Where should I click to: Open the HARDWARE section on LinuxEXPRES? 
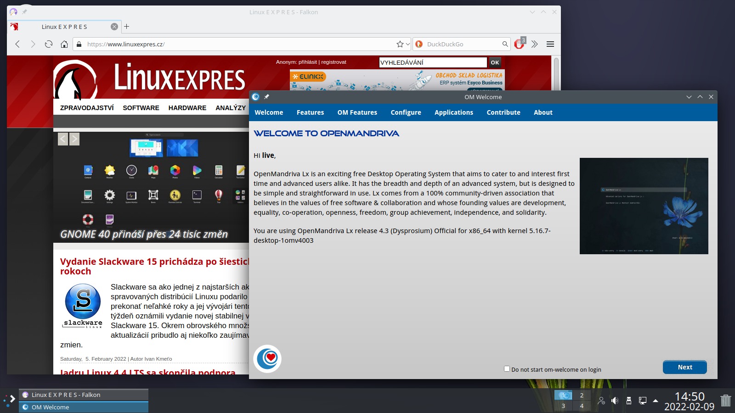tap(187, 108)
